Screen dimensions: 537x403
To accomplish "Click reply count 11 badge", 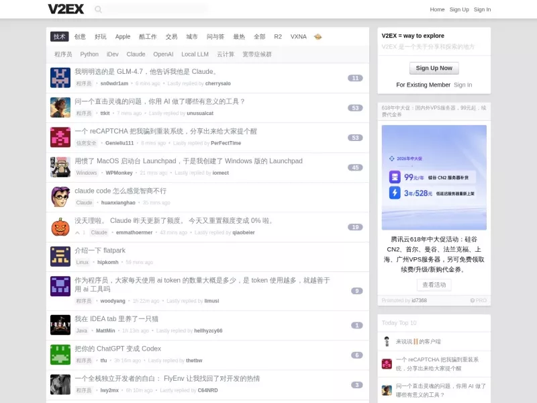I will 355,78.
